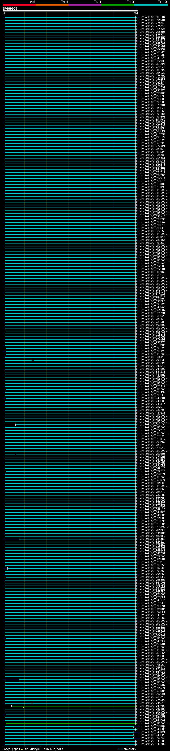The image size is (170, 751).
Task: Select label UniRef100_A7R7U1
Action: pos(152,105)
